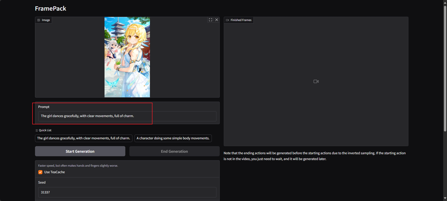Click the video placeholder icon in Finished Frames
Viewport: 447px width, 201px height.
coord(316,81)
